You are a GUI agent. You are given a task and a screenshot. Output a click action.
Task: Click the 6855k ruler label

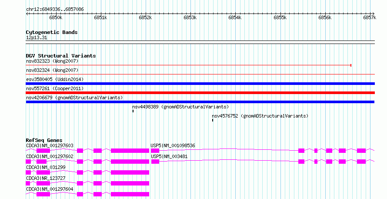tap(280, 17)
